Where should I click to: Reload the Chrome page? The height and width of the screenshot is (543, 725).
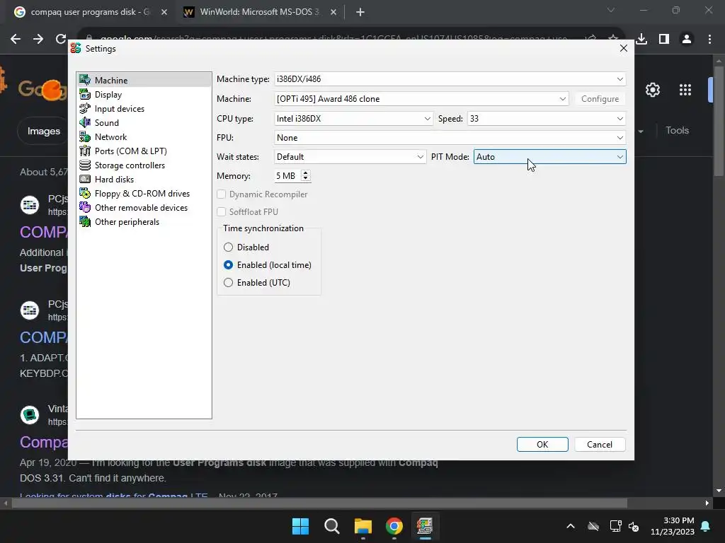click(61, 40)
